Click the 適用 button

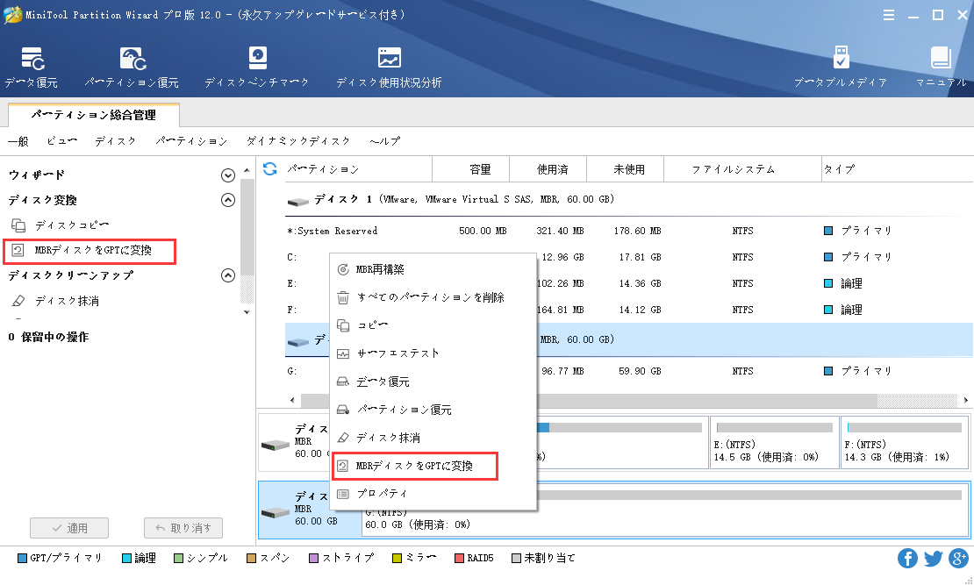coord(69,528)
